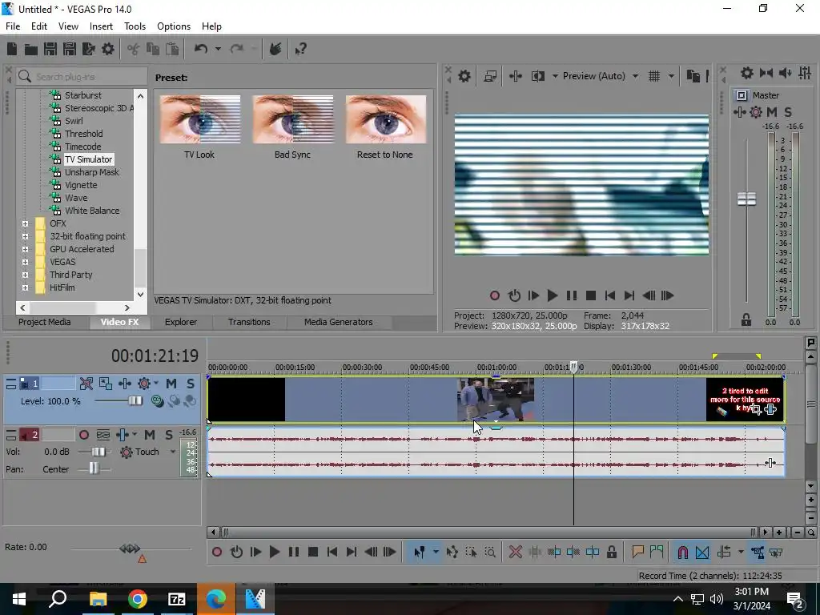Open a project with the folder icon
This screenshot has height=615, width=820.
[x=31, y=49]
